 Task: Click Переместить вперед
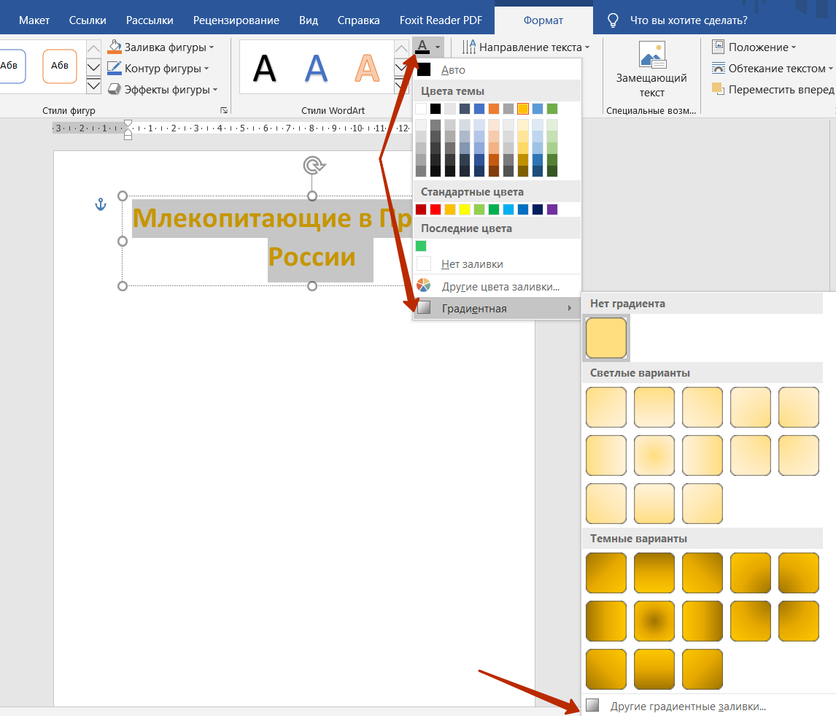pos(773,90)
